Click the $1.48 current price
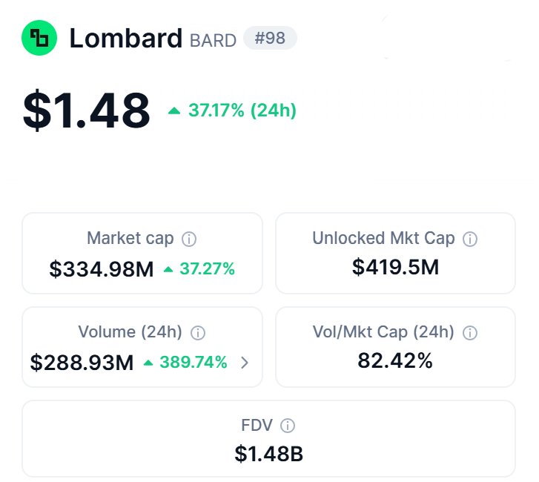The height and width of the screenshot is (482, 539). click(x=87, y=110)
